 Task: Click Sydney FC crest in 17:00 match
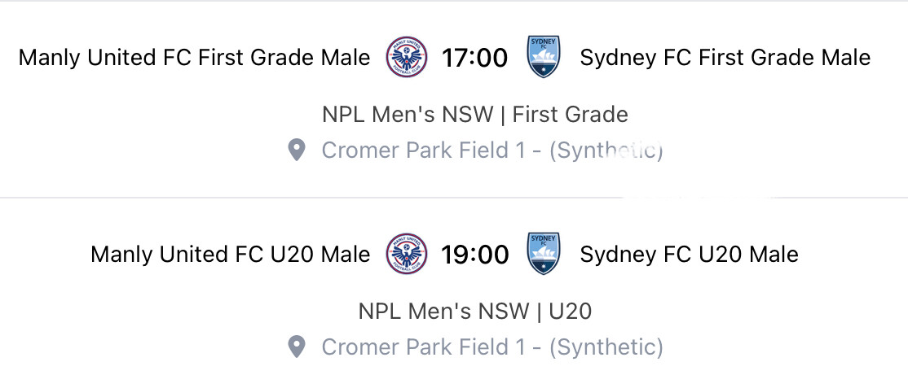543,57
